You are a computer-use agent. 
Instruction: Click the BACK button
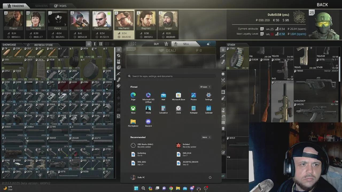point(322,5)
